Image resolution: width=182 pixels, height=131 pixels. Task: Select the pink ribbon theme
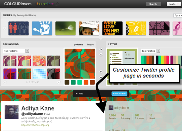pos(177,28)
